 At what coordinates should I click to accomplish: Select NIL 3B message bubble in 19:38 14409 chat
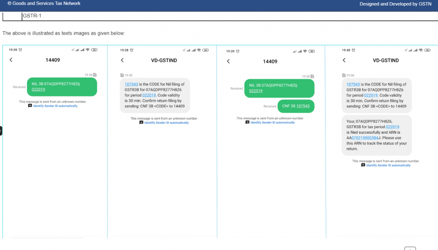[x=62, y=87]
